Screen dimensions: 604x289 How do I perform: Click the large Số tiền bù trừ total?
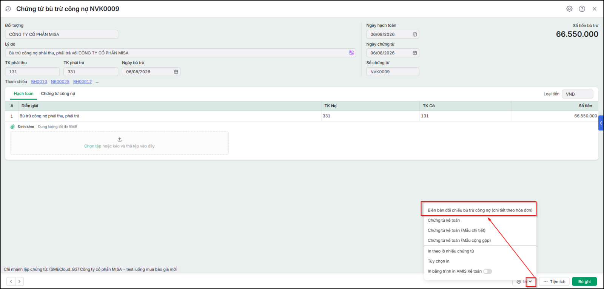tap(577, 34)
